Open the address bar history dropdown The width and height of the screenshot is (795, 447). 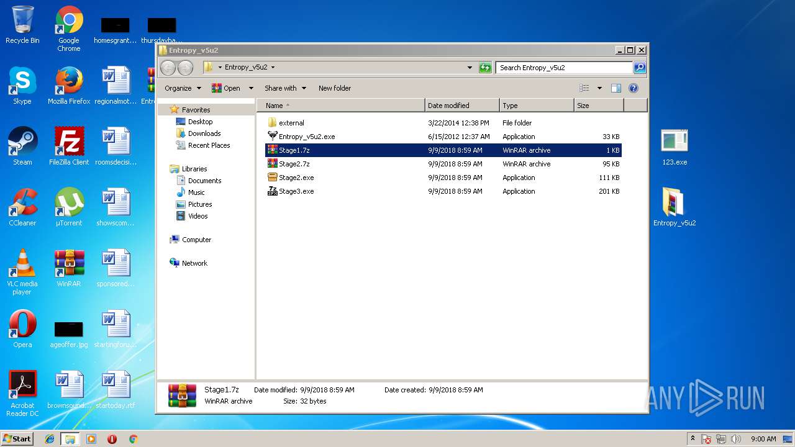[x=470, y=68]
